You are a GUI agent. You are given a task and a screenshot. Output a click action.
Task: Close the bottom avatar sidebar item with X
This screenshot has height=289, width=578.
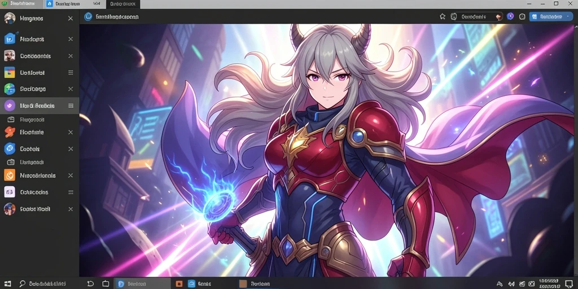tap(71, 209)
